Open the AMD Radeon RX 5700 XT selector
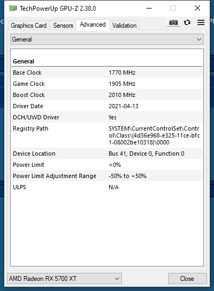Viewport: 214px width, 291px height. [x=64, y=278]
